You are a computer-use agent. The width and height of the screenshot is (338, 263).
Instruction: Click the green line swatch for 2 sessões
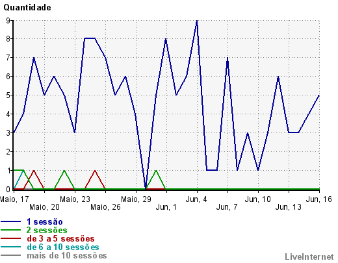(10, 230)
